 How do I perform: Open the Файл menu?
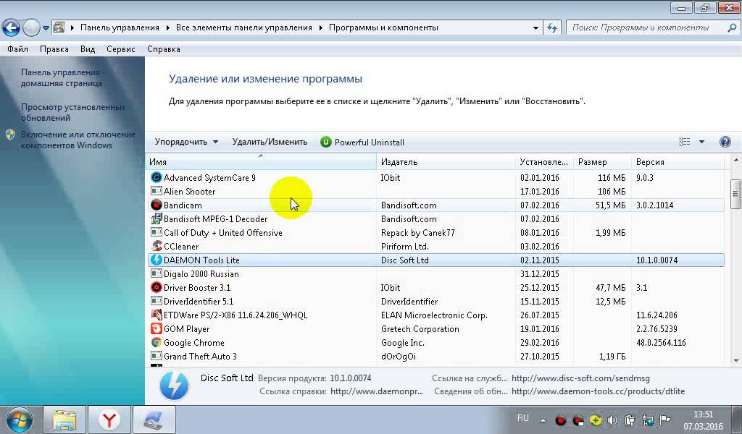point(17,49)
